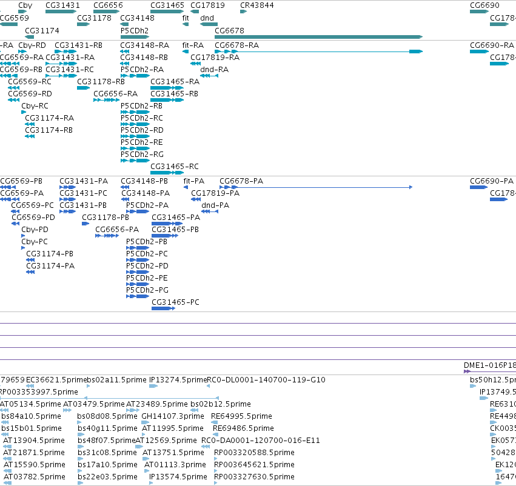Click the CG31465 gene label

(167, 5)
